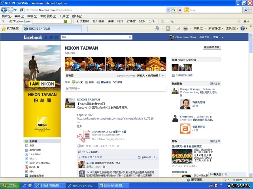
Task: Click the page vertical scrollbar down arrow
Action: coord(251,175)
